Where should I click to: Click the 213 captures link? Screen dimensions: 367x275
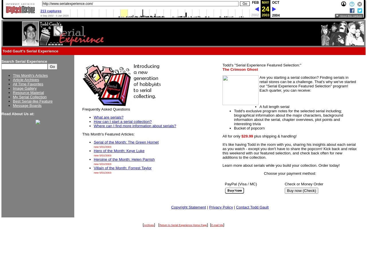pos(51,11)
